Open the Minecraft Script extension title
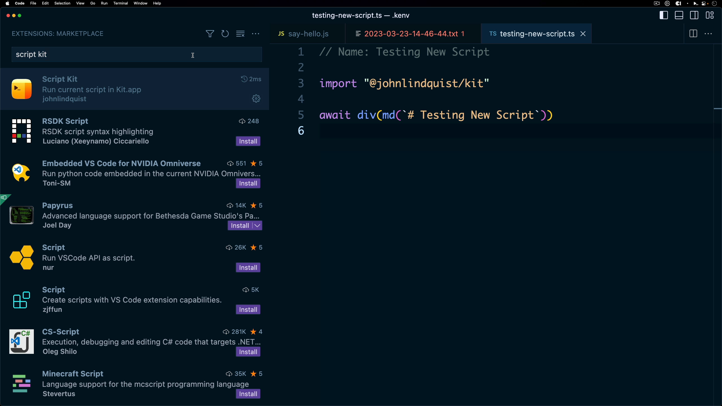This screenshot has width=722, height=406. (x=73, y=374)
